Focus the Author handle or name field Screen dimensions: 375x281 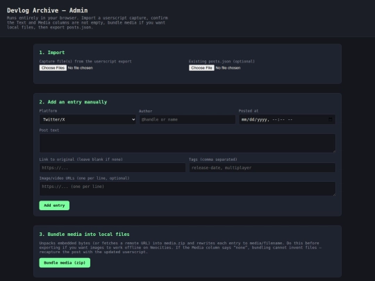tap(187, 119)
